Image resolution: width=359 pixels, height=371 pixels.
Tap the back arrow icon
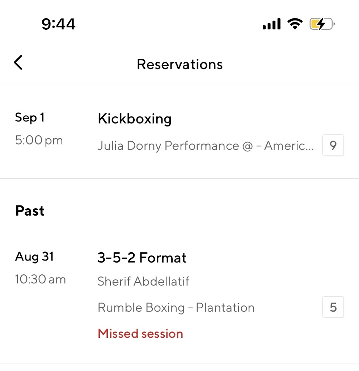point(18,63)
